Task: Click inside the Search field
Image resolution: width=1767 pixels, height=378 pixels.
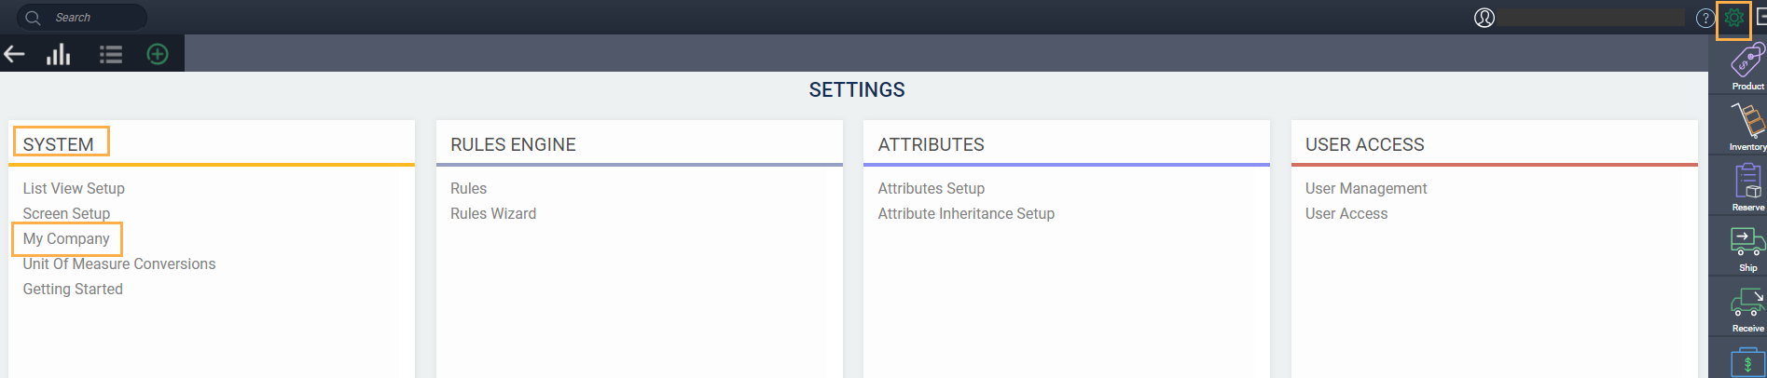Action: coord(93,18)
